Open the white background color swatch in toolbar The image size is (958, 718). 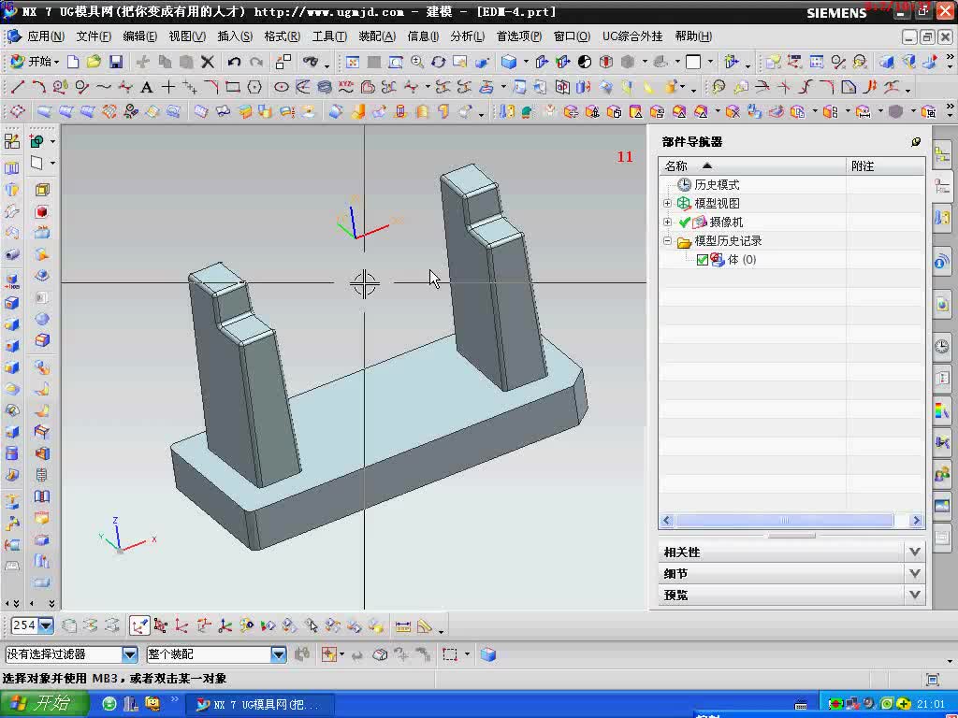tap(693, 62)
